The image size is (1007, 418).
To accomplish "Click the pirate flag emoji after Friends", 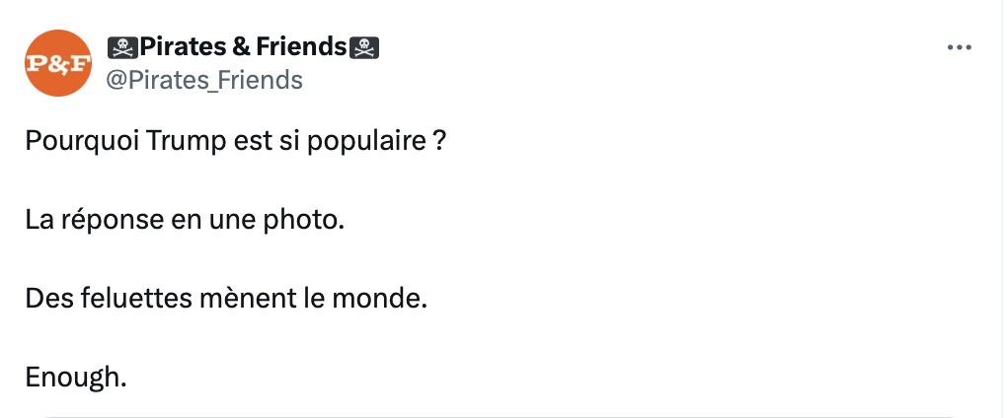I will point(364,47).
